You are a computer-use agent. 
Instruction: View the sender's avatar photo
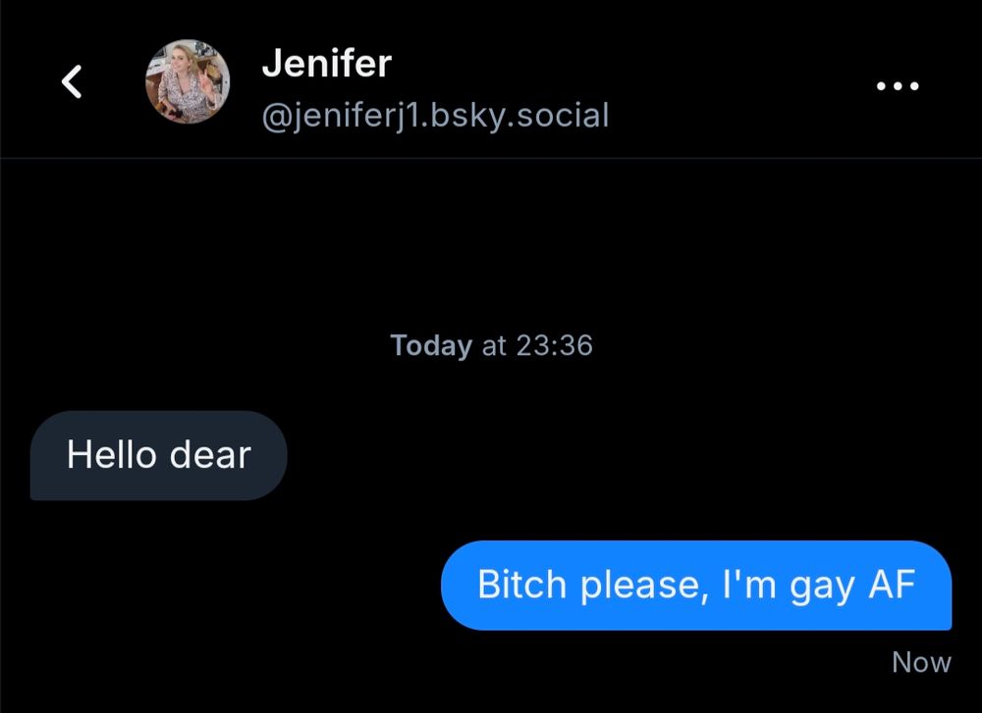pyautogui.click(x=188, y=81)
